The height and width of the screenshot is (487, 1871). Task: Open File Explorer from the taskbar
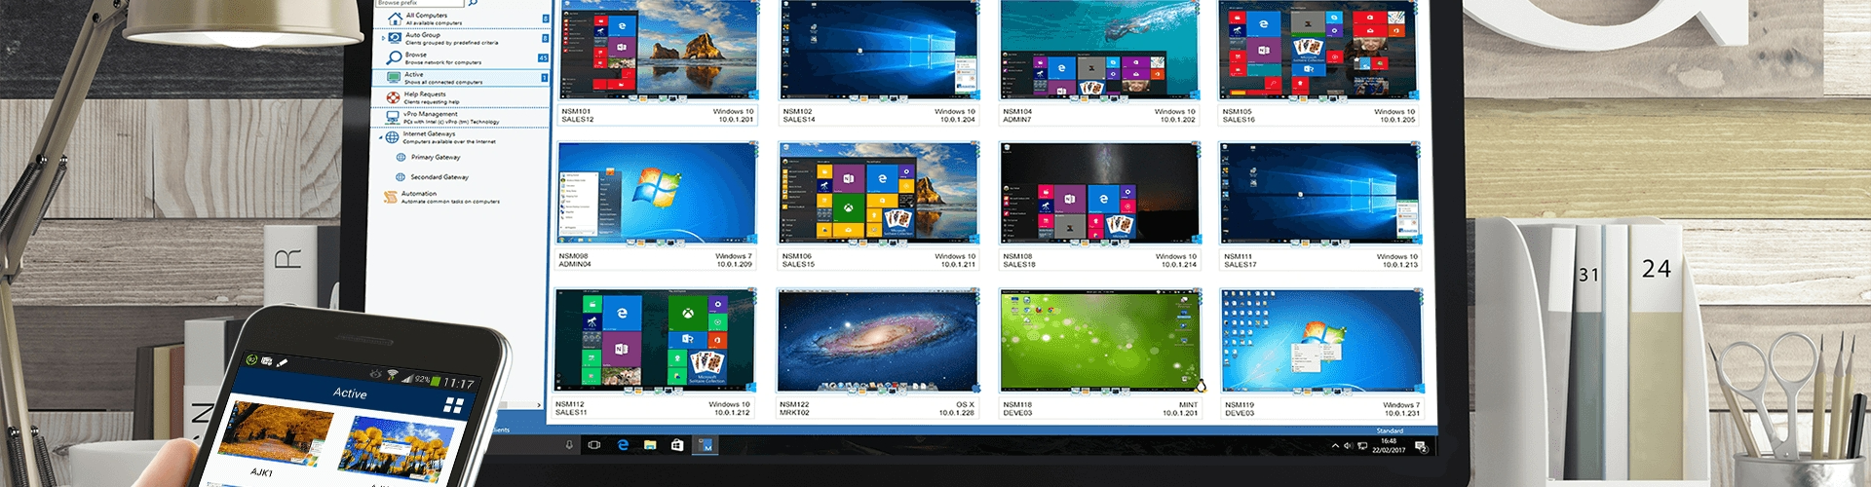[650, 445]
